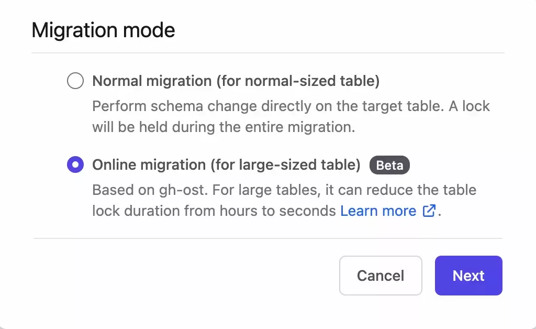The width and height of the screenshot is (536, 329).
Task: Click the Migration mode dialog title
Action: point(103,30)
